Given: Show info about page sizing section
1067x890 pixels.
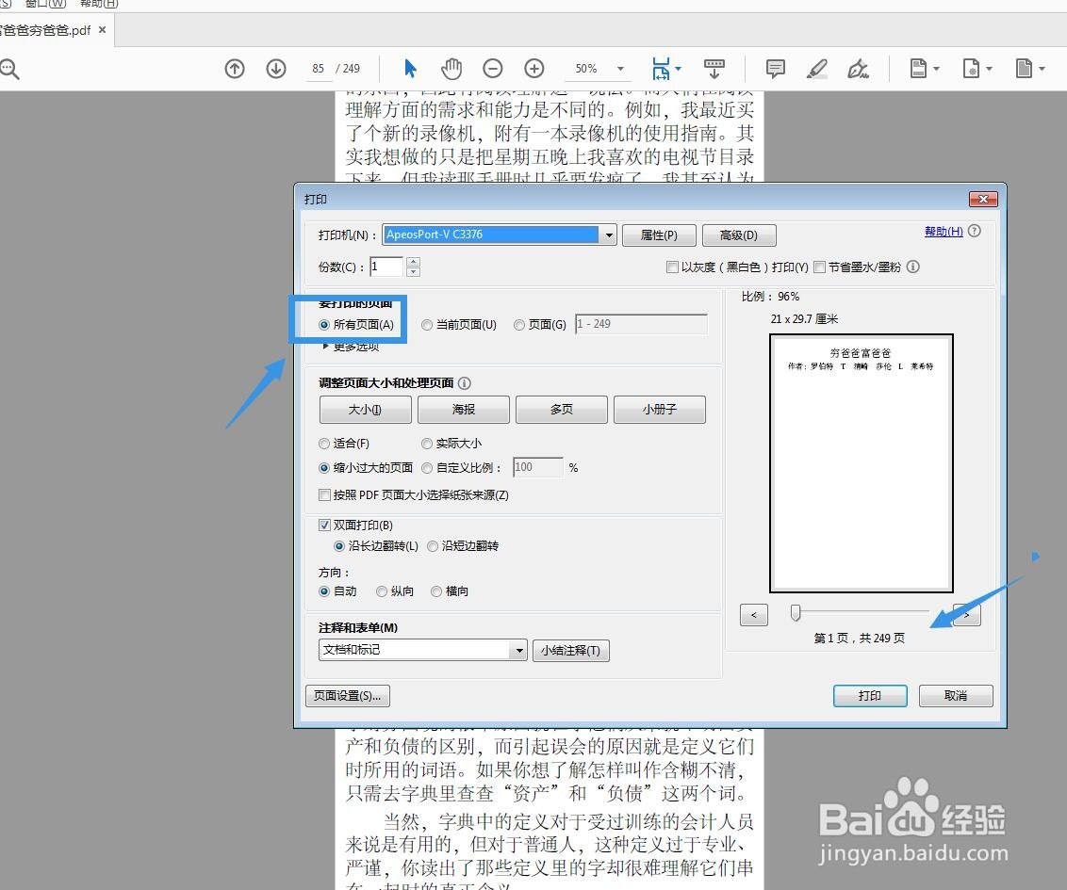Looking at the screenshot, I should (464, 383).
